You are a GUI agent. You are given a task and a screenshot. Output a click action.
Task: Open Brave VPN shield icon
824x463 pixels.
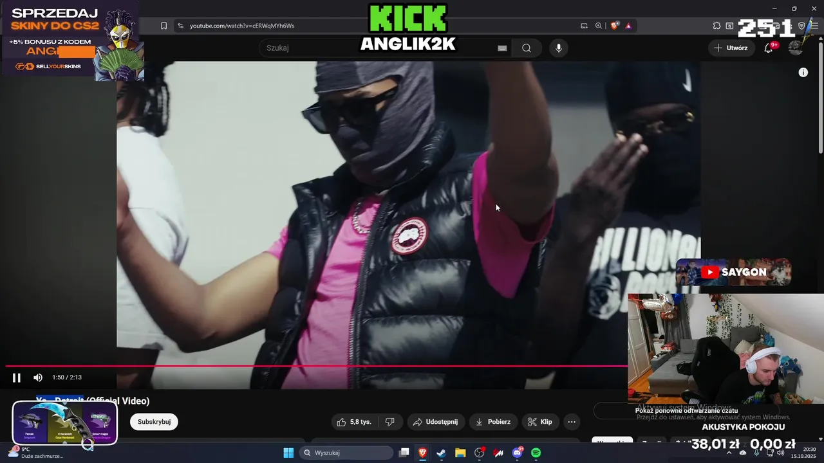coord(801,26)
